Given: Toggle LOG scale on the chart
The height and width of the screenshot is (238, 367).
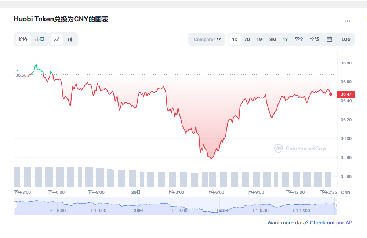Looking at the screenshot, I should [x=346, y=40].
